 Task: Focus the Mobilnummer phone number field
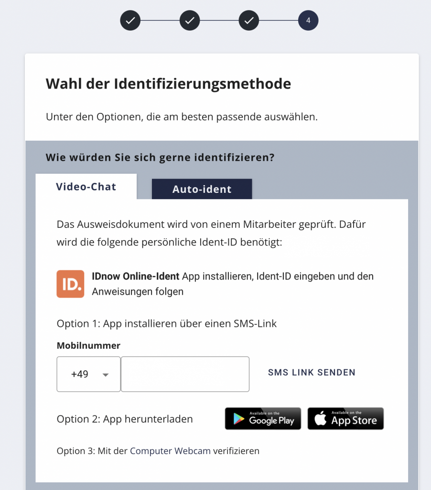(x=185, y=374)
